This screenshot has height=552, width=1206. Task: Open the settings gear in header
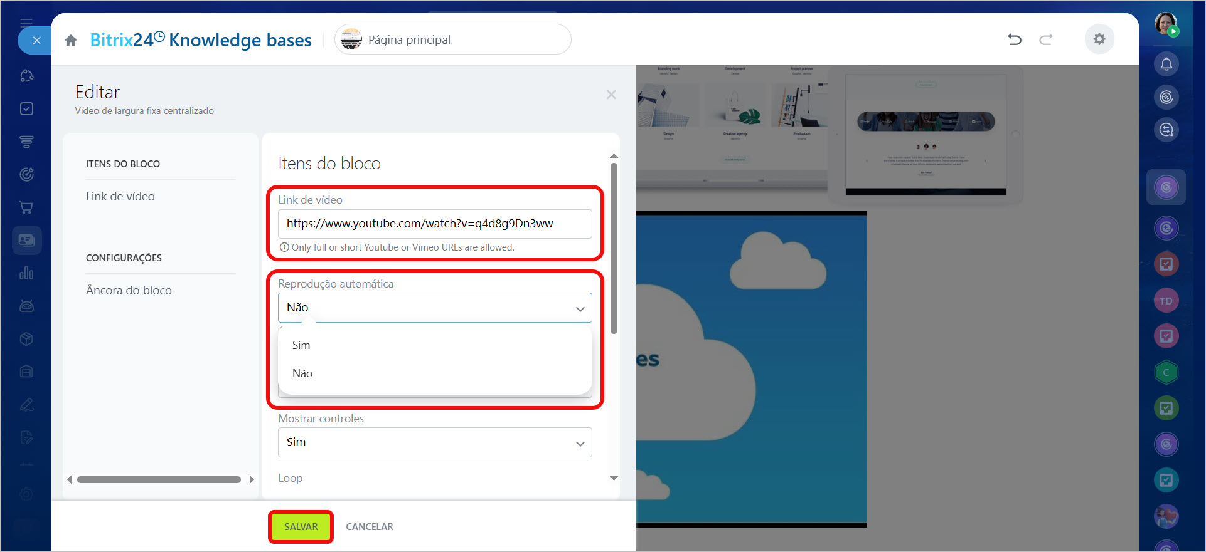[1099, 39]
